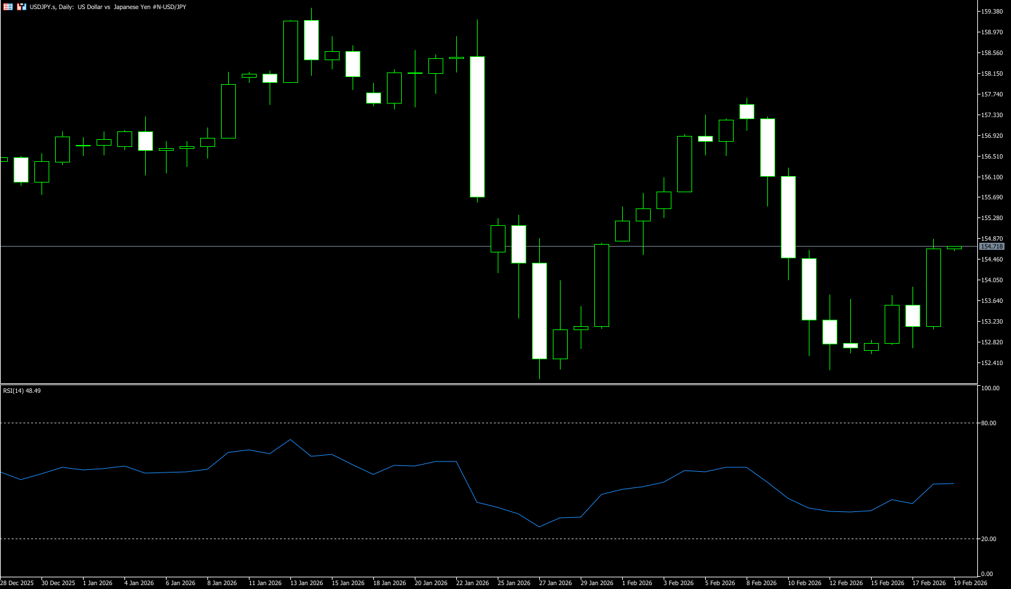The height and width of the screenshot is (589, 1011).
Task: Select the 28 Dec 2025 date label
Action: pos(17,583)
